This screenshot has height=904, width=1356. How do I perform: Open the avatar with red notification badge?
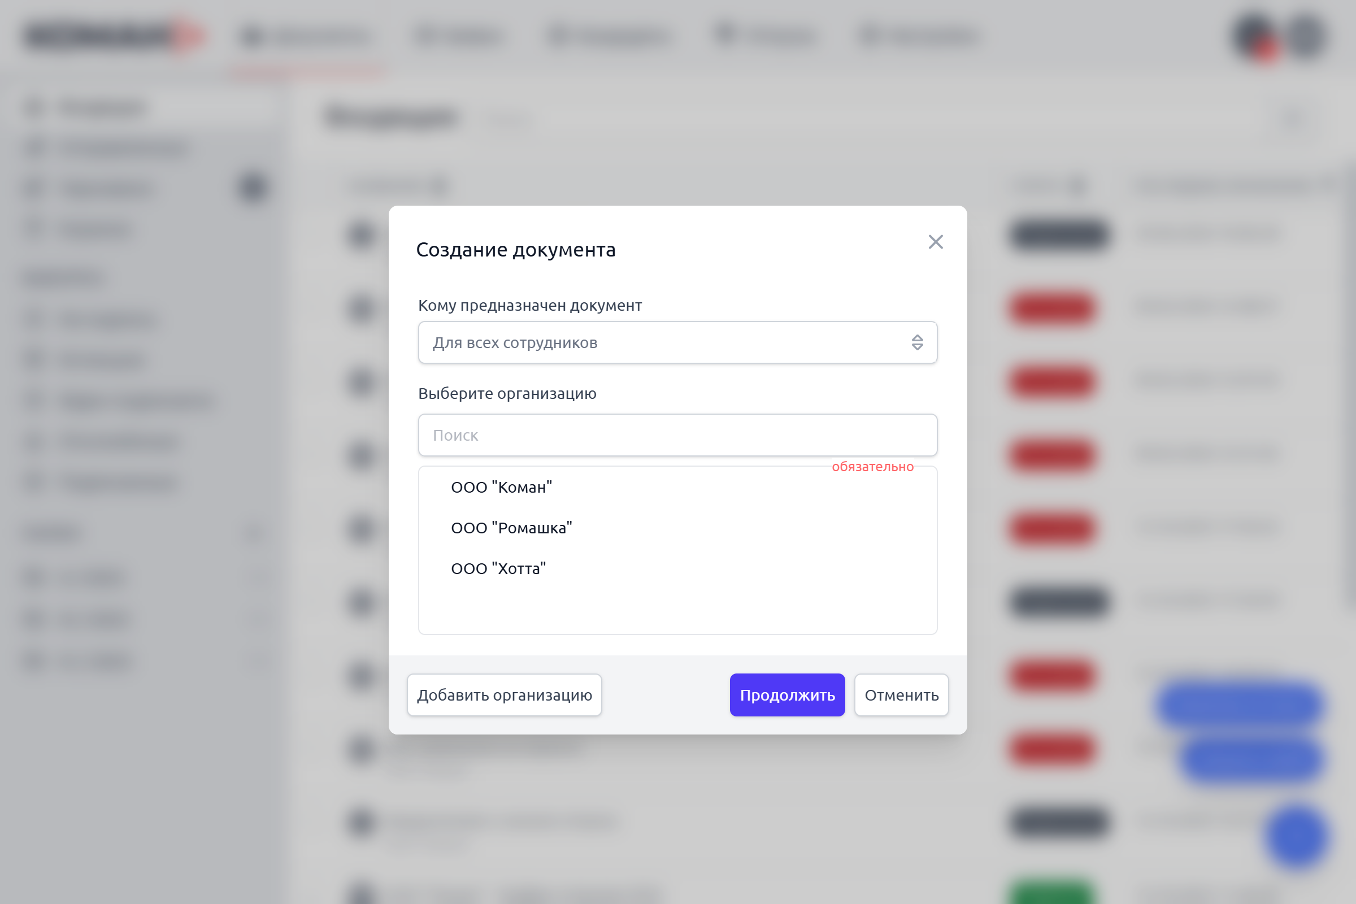tap(1254, 36)
